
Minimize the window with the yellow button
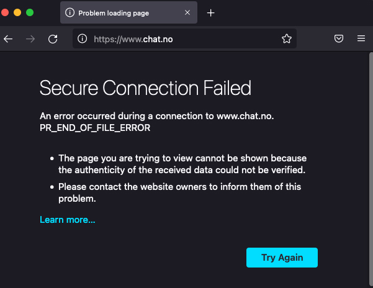pos(17,12)
